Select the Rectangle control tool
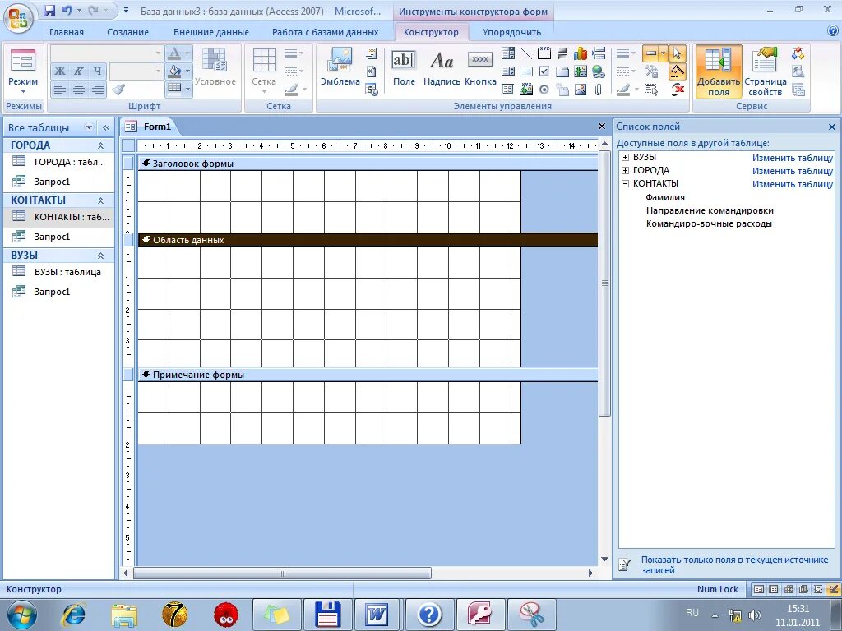This screenshot has width=842, height=631. [x=526, y=71]
